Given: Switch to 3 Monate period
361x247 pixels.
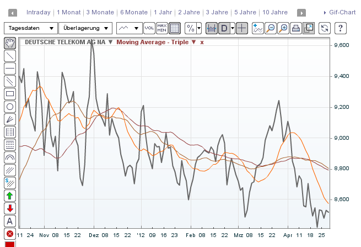Looking at the screenshot, I should pos(100,12).
